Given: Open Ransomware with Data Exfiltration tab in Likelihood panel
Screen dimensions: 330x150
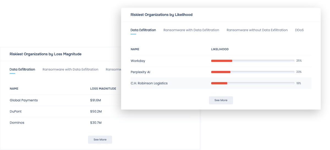Looking at the screenshot, I should click(191, 30).
